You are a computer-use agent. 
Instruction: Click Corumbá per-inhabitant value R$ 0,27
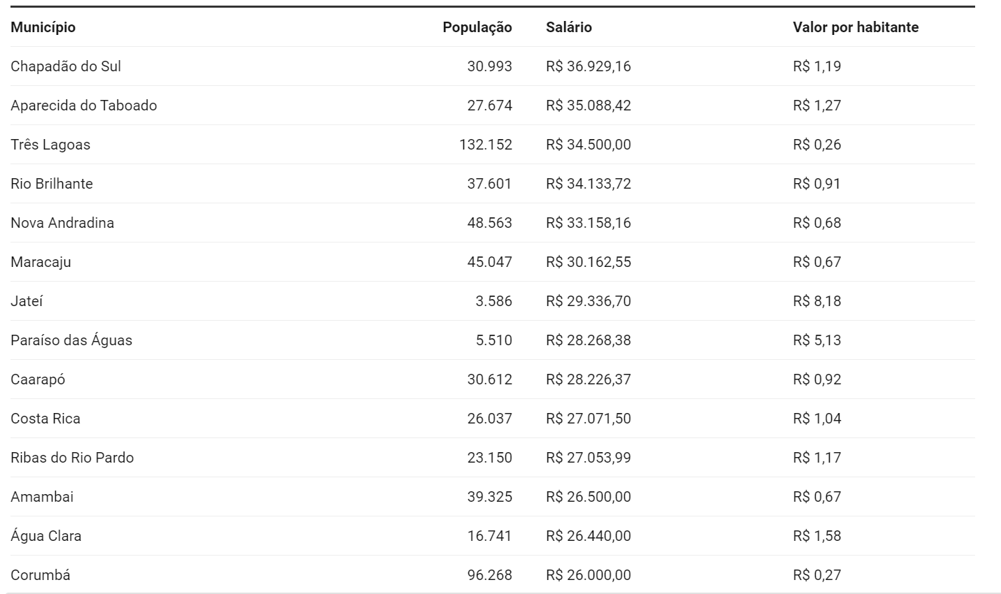click(x=817, y=575)
